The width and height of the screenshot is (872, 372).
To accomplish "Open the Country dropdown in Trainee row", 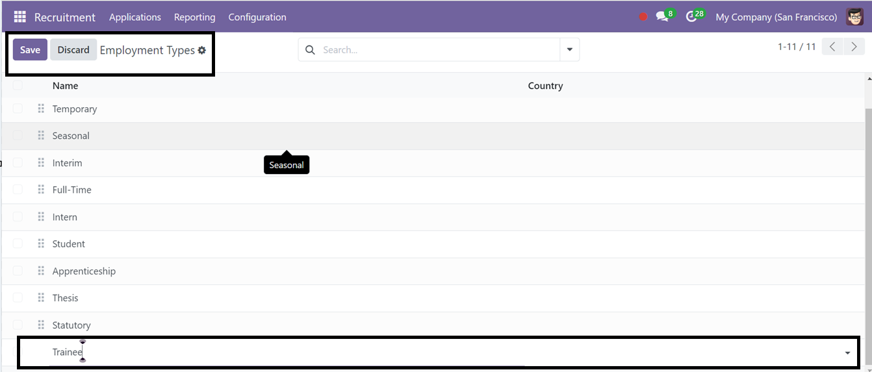I will point(847,353).
